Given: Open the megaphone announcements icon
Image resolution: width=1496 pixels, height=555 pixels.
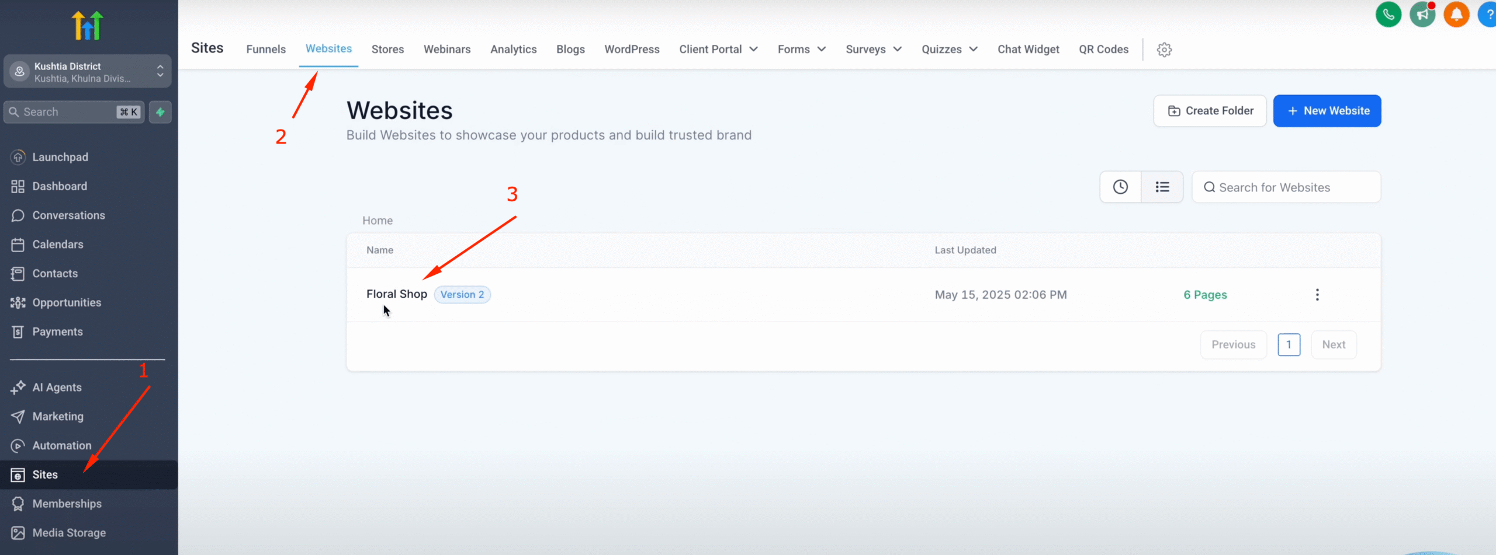Looking at the screenshot, I should pyautogui.click(x=1422, y=15).
